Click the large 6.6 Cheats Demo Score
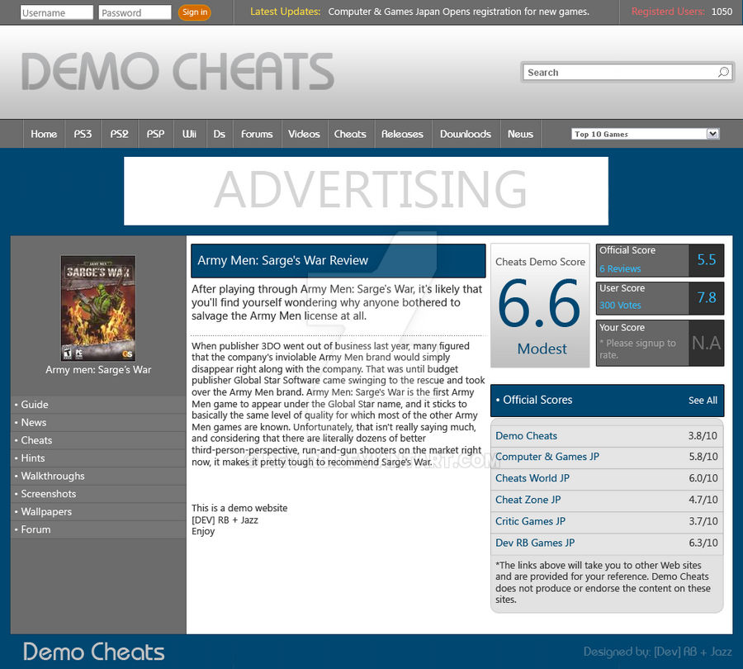Screen dimensions: 743x669 tap(539, 304)
